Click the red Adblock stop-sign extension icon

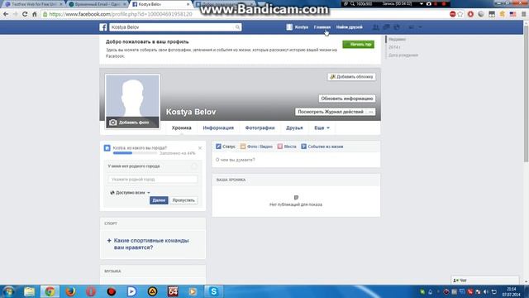[453, 14]
